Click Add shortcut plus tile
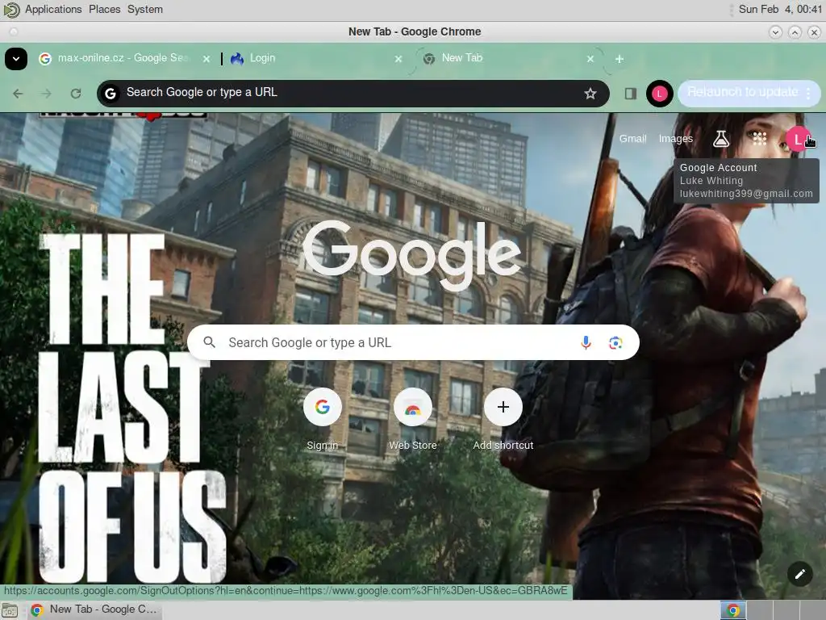The height and width of the screenshot is (620, 826). tap(503, 420)
